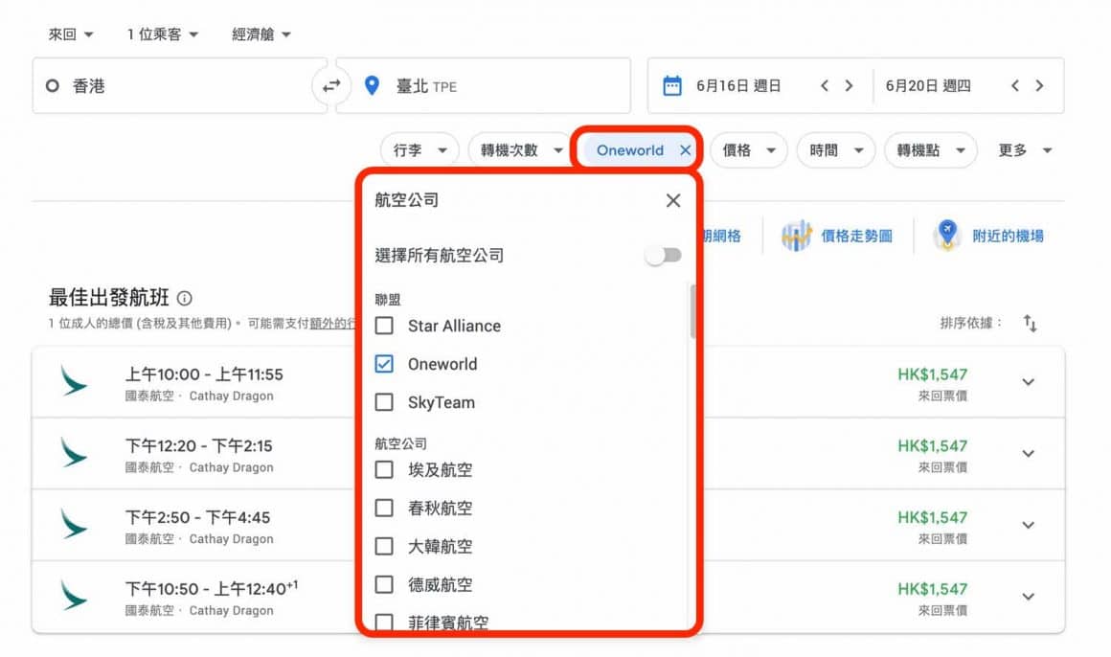The width and height of the screenshot is (1111, 657).
Task: Click the 排序依據 sort label
Action: click(x=971, y=323)
